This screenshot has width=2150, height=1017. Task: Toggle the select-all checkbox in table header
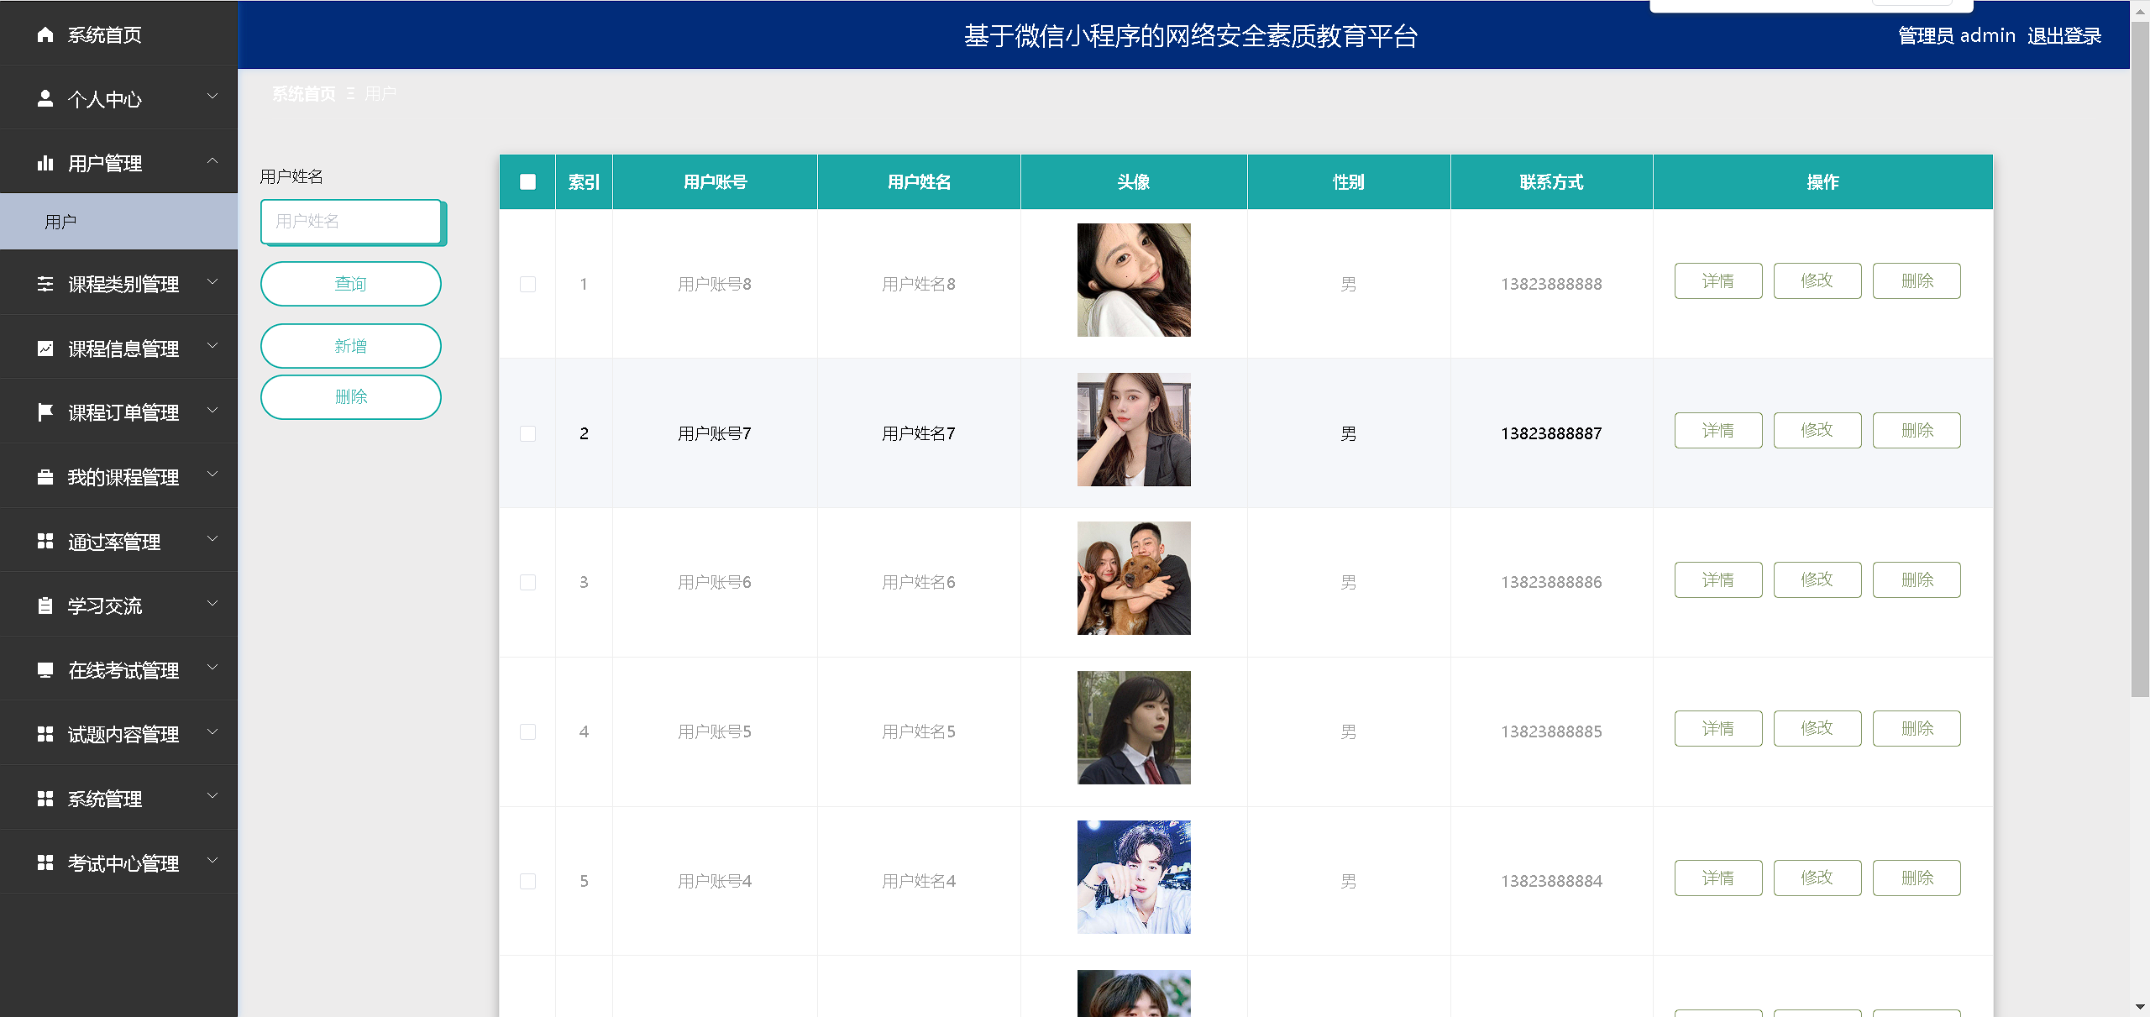[527, 181]
